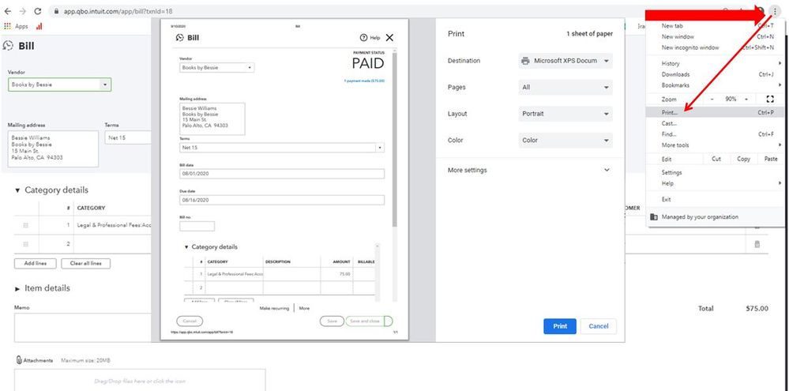Viewport: 789px width, 391px height.
Task: Open the Color dropdown in the Print dialog
Action: coord(565,141)
